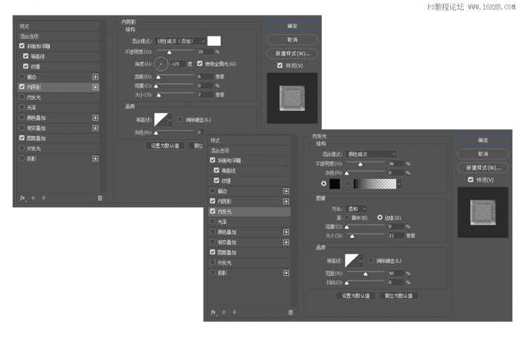
Task: Click 等高线 contour thumbnail in Inner Shadow dialog
Action: click(161, 120)
